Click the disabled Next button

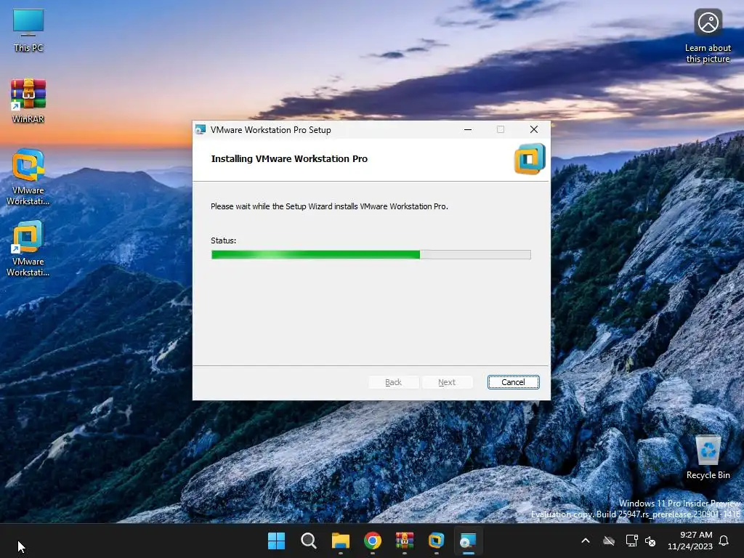[447, 382]
